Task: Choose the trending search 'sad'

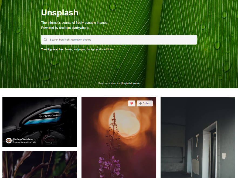Action: tap(104, 49)
